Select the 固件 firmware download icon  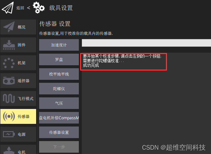(9, 45)
